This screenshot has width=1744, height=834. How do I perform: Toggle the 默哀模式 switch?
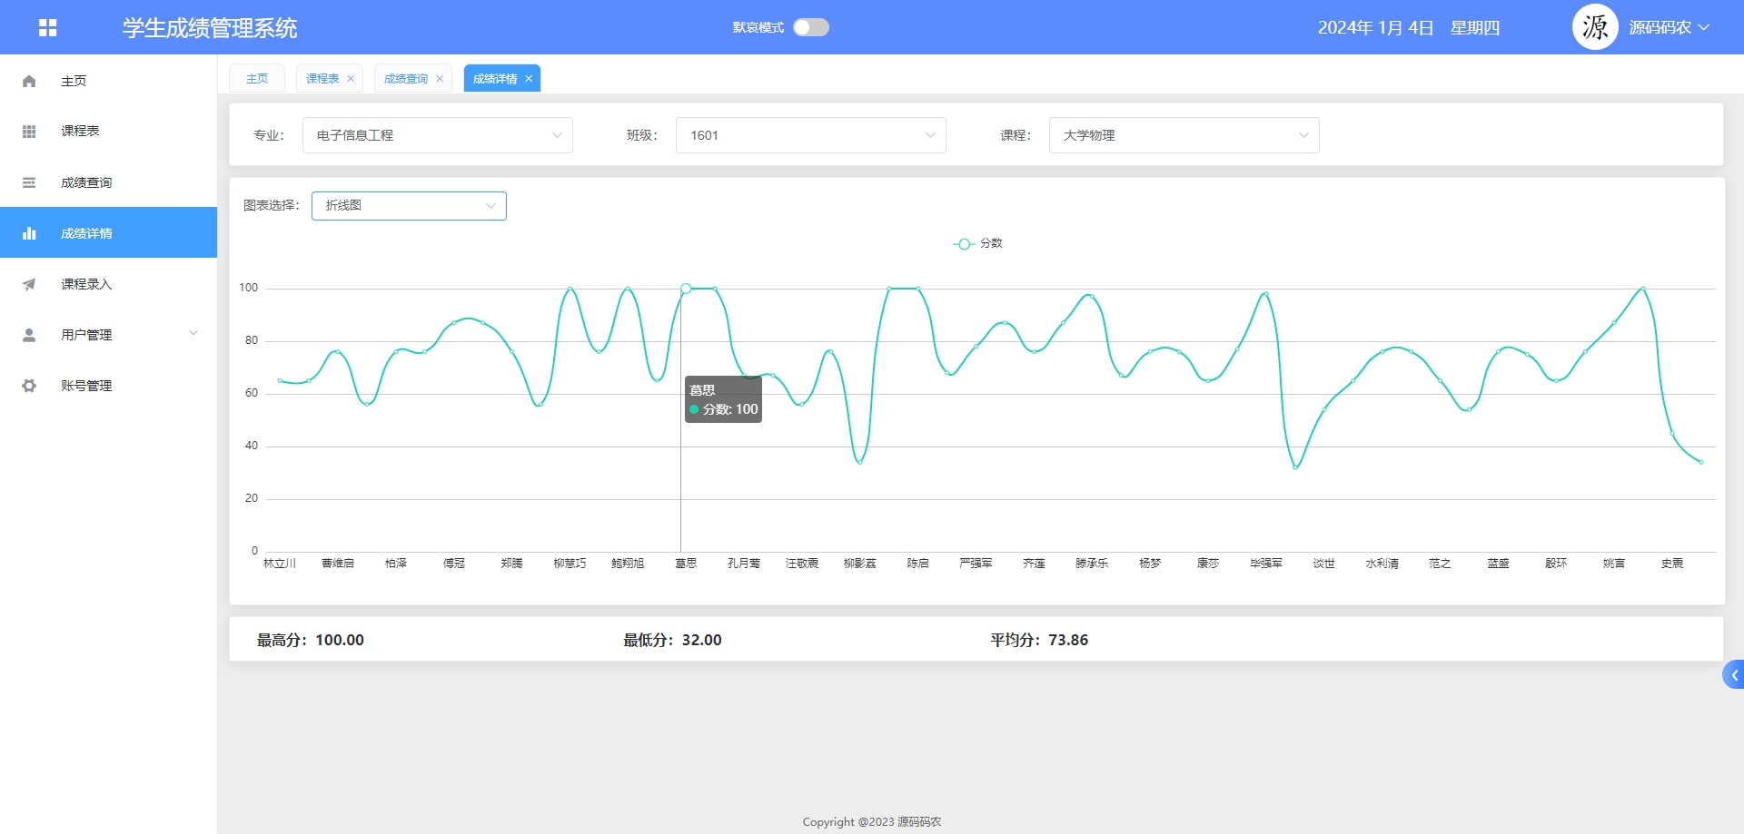point(811,27)
